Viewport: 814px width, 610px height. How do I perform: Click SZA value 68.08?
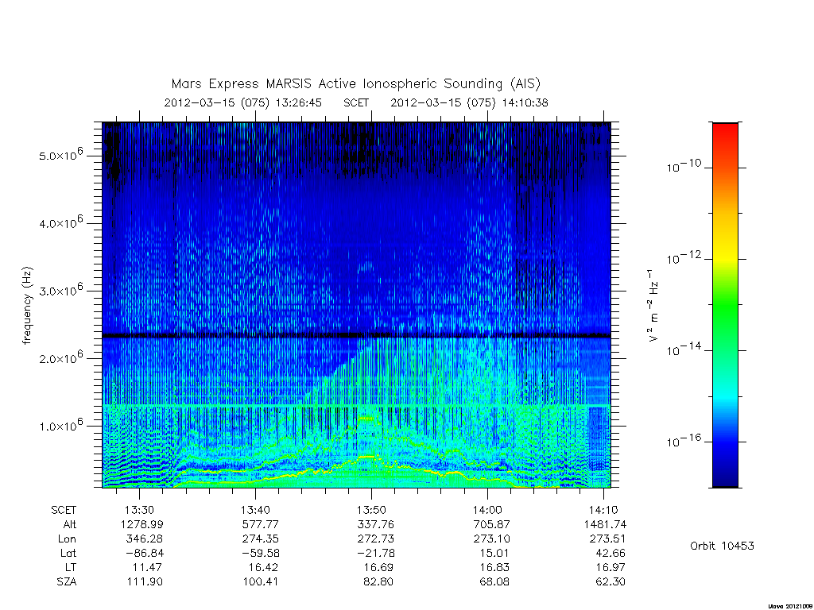(x=494, y=581)
